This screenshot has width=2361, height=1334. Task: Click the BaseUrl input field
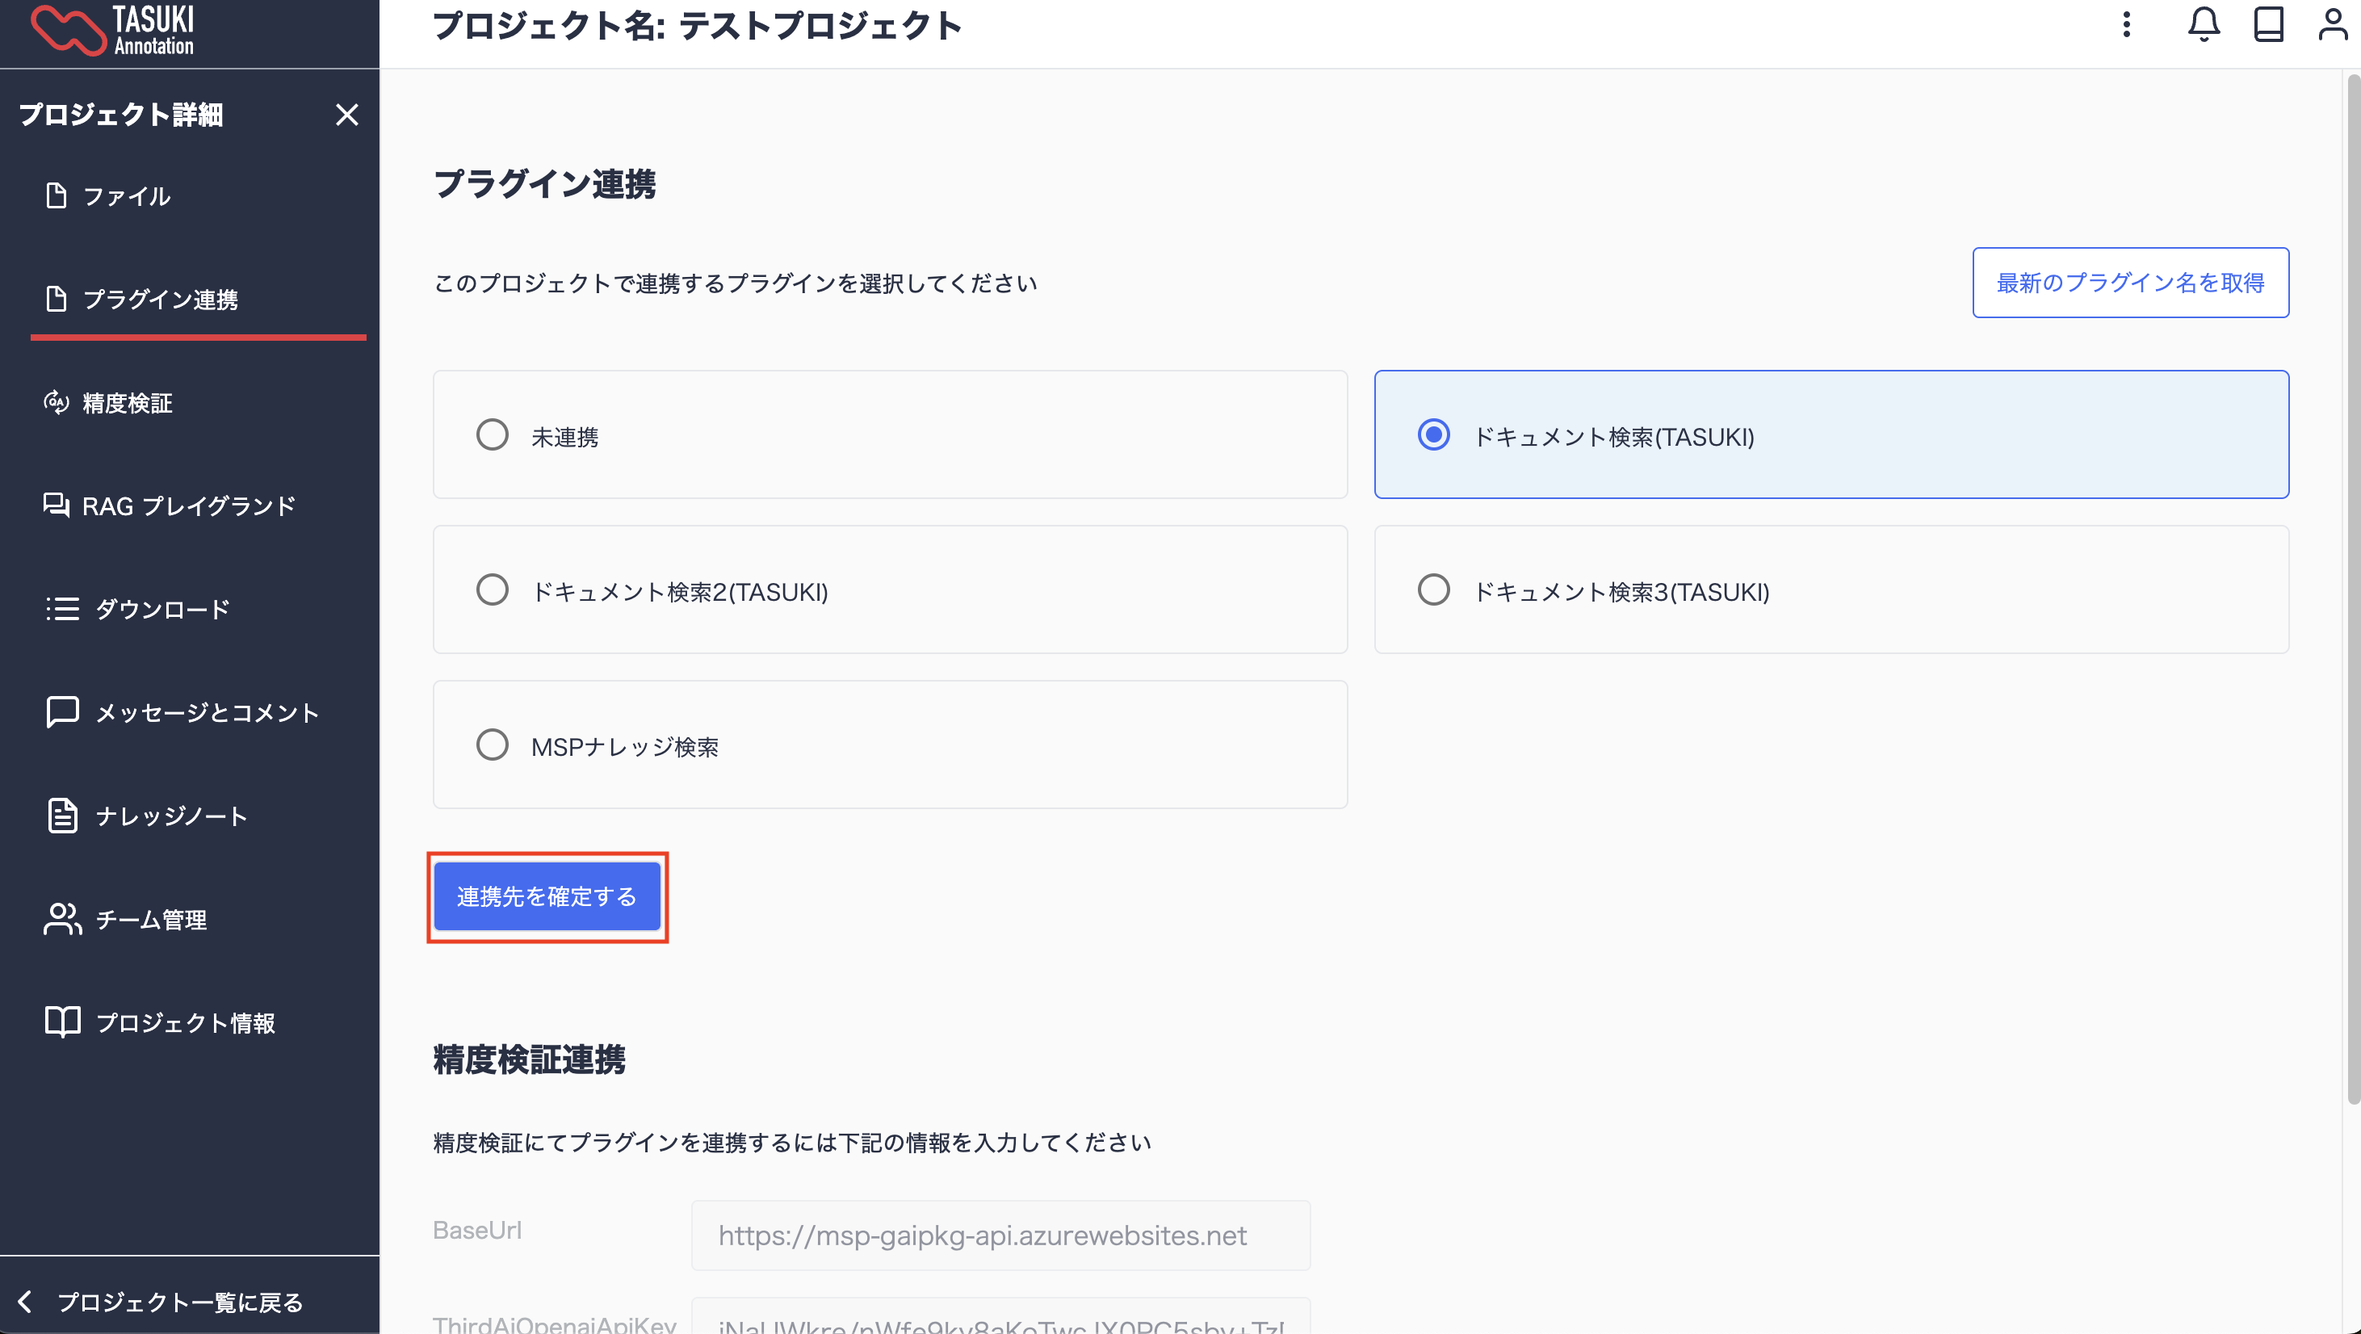pos(1000,1235)
